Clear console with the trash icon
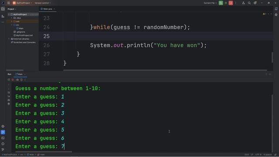This screenshot has height=157, width=279. 9,104
